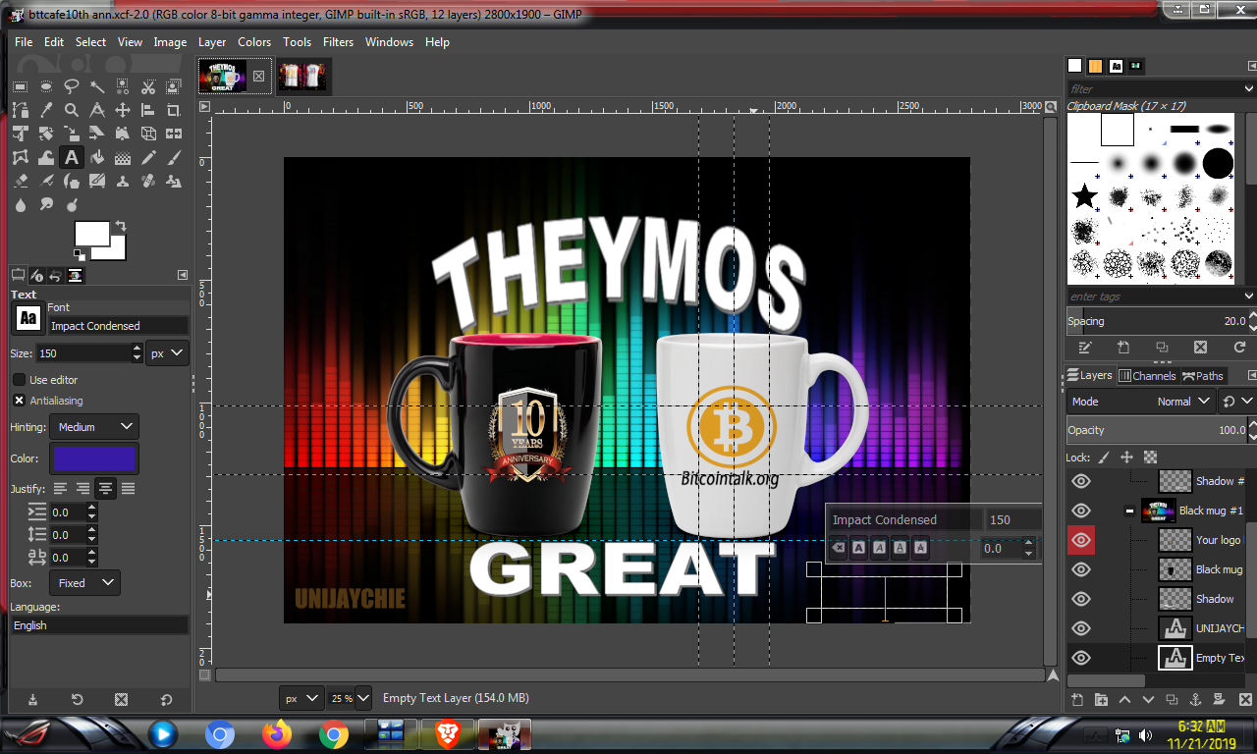
Task: Click the swap foreground/background colors arrow
Action: (120, 225)
